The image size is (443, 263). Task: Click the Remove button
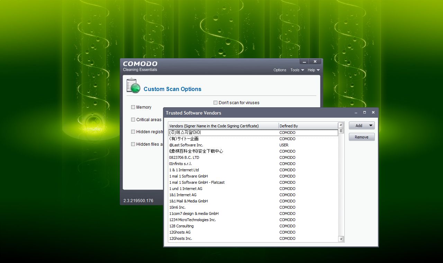[362, 137]
